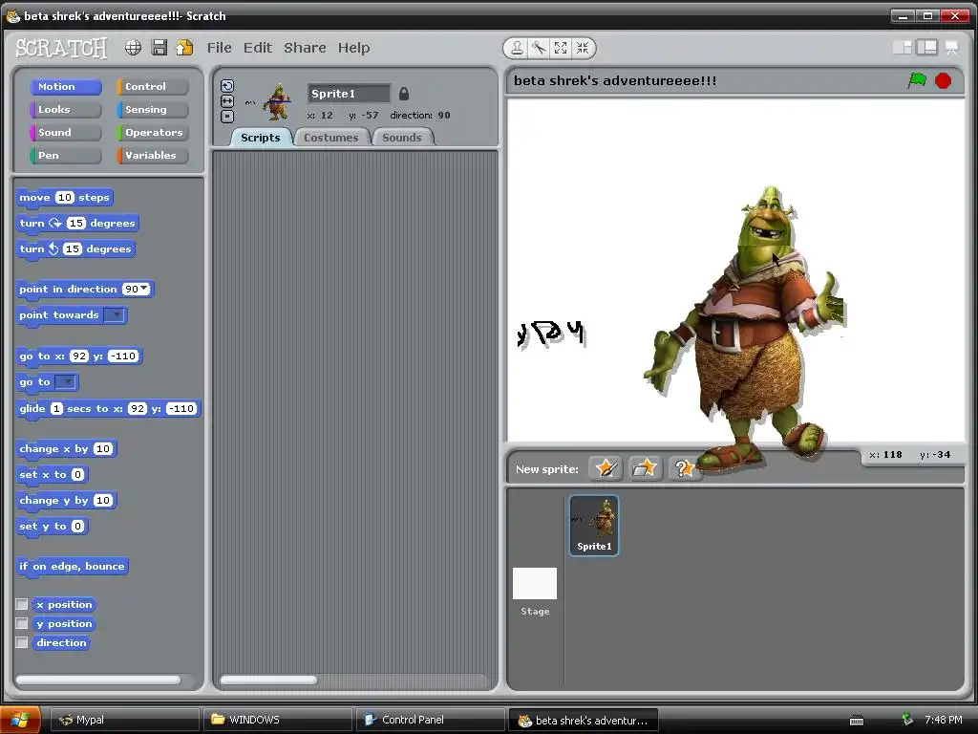Switch to the Costumes tab
978x734 pixels.
tap(331, 138)
